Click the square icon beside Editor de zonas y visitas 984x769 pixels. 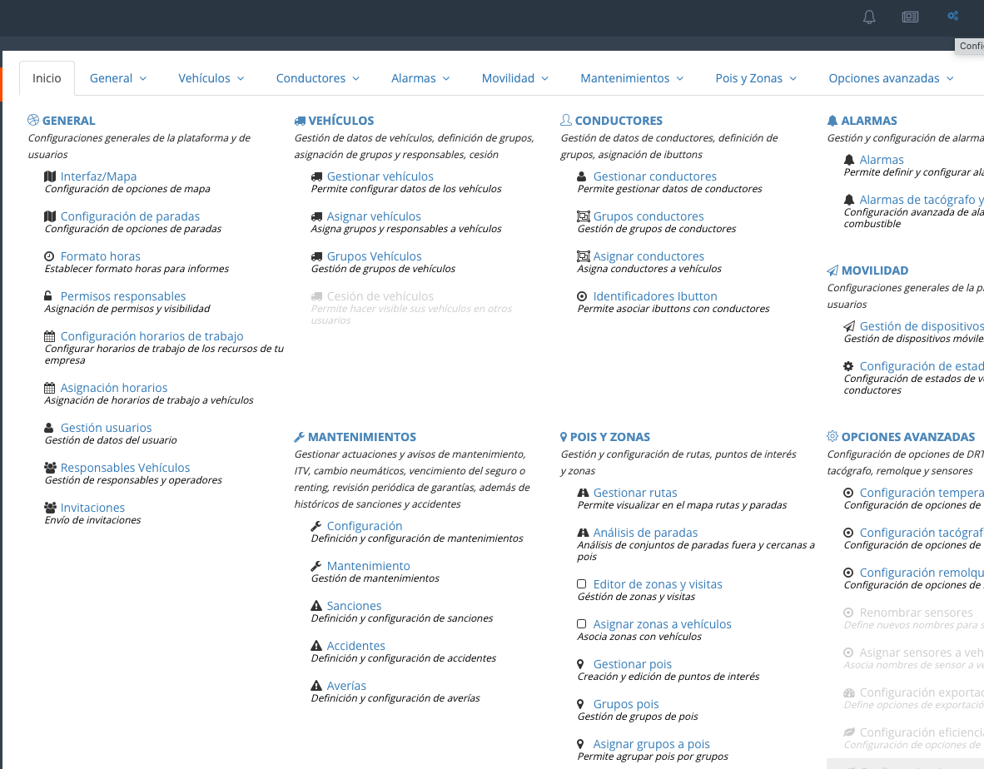582,584
